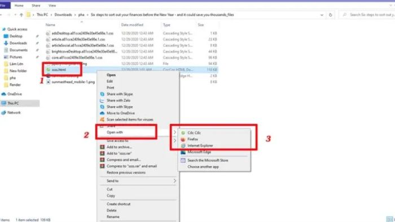Click the details view icon in status bar
Viewport: 395px width, 222px height.
pyautogui.click(x=389, y=219)
